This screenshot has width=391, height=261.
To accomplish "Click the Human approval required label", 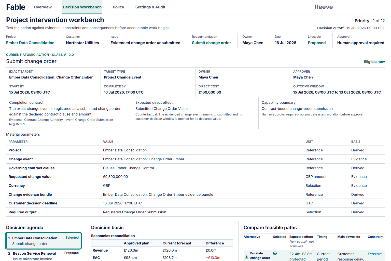I will pos(361,43).
